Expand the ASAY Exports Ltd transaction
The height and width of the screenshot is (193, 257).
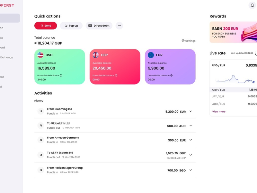point(191,155)
